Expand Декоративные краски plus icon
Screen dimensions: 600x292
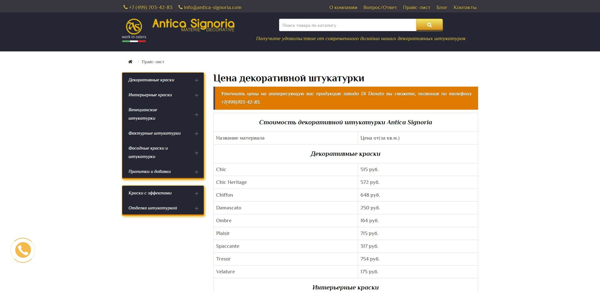197,80
